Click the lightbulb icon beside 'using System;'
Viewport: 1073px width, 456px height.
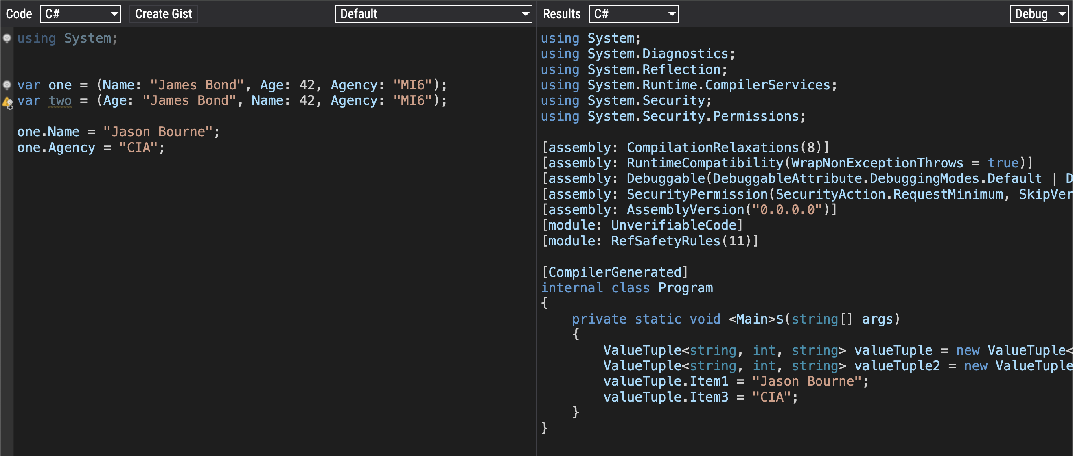pos(7,38)
